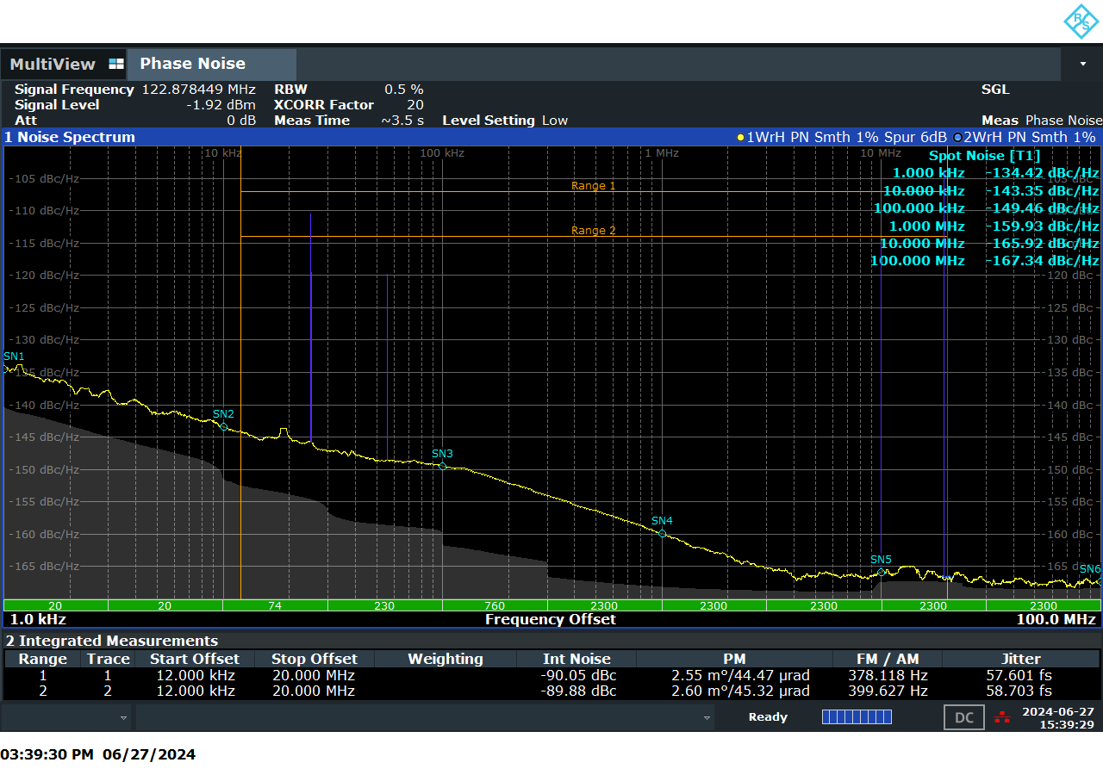Click the Signal Level -1.92 dBm value
Viewport: 1103px width, 775px height.
point(221,105)
